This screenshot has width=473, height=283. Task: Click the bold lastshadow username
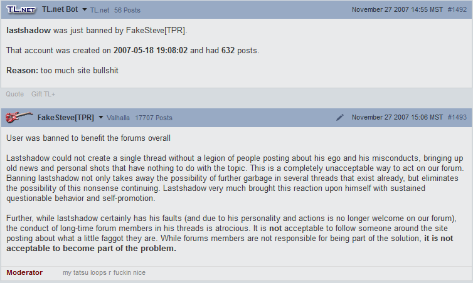(x=27, y=30)
